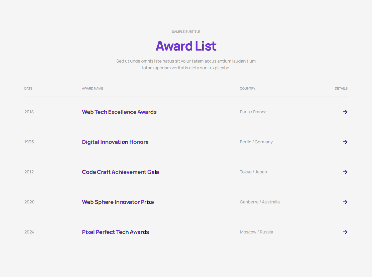Select the Berlin / Germany text

point(256,142)
